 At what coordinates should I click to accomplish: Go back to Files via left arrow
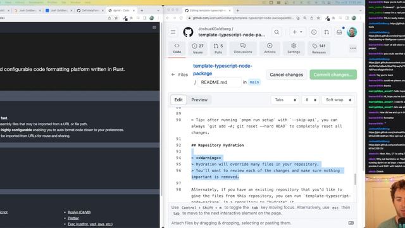point(173,75)
